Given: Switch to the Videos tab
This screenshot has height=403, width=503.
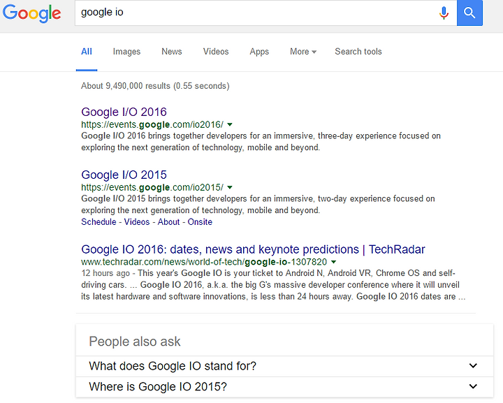Looking at the screenshot, I should tap(216, 52).
